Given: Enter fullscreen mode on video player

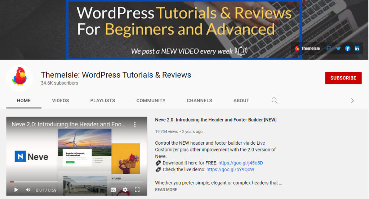Looking at the screenshot, I should [137, 190].
